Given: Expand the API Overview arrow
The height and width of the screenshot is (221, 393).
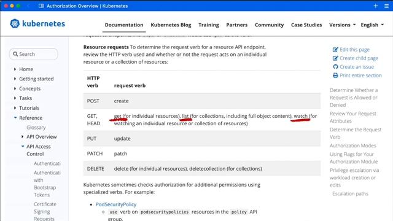Looking at the screenshot, I should click(x=22, y=136).
